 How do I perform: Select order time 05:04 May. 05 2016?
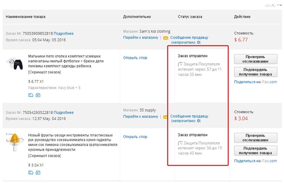tap(49, 40)
